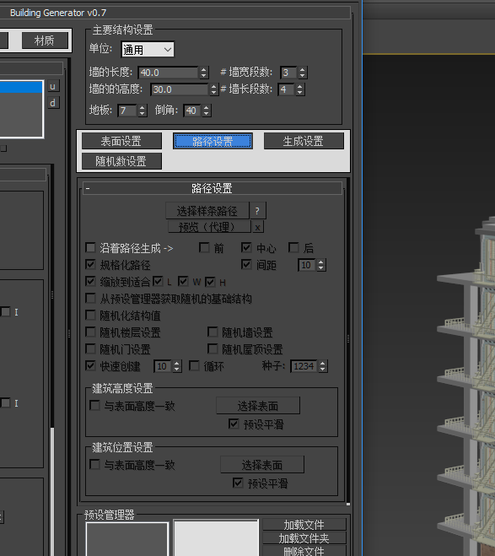
Task: Switch to the 随机数设置 tab
Action: [x=121, y=161]
